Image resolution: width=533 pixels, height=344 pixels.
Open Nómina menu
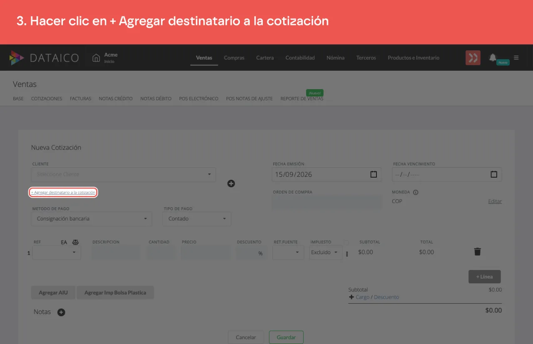click(x=336, y=58)
